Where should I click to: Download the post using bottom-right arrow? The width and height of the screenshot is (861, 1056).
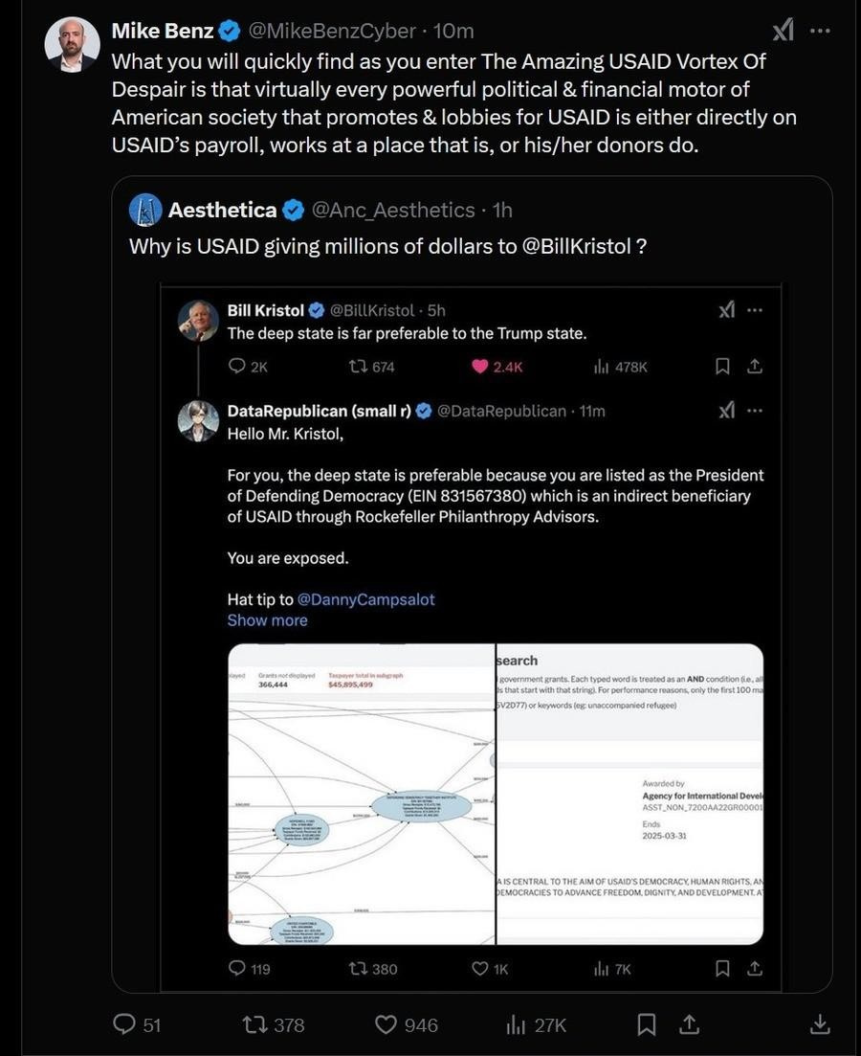820,1024
